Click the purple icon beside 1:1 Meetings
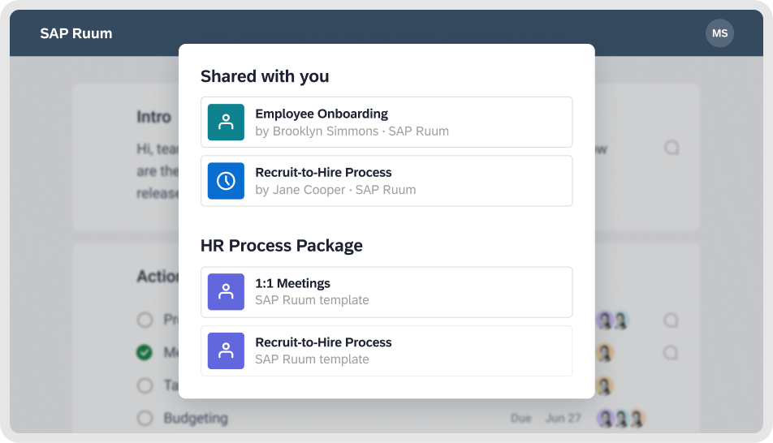 226,292
